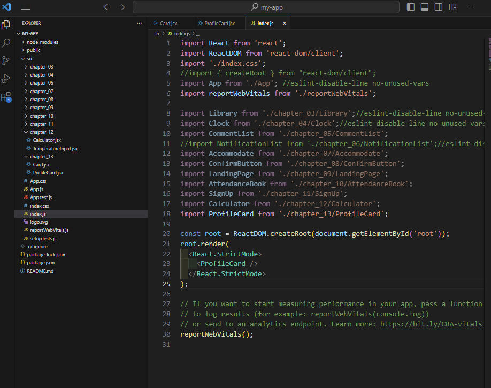Toggle the Primary Side Bar layout button
Image resolution: width=491 pixels, height=388 pixels.
[x=411, y=7]
